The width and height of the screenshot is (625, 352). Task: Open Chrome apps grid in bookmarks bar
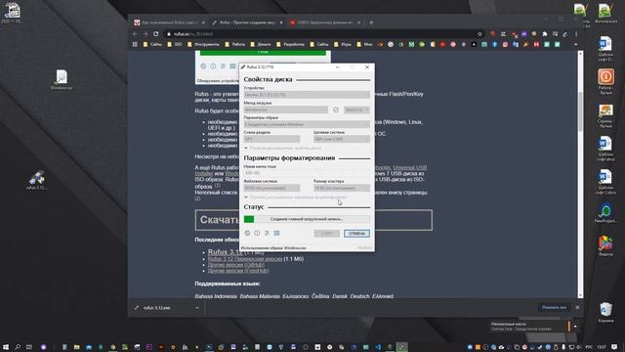135,44
